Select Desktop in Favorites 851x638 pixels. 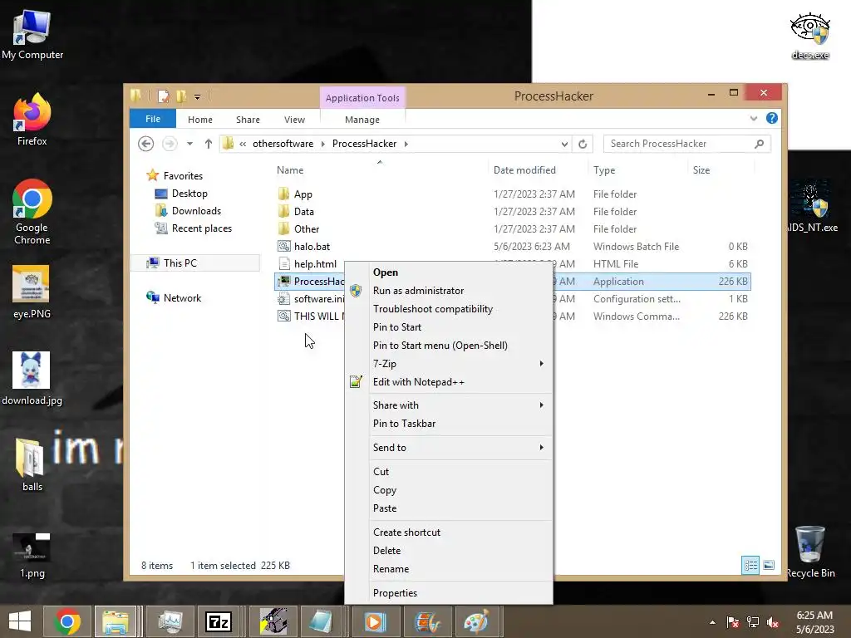coord(189,194)
